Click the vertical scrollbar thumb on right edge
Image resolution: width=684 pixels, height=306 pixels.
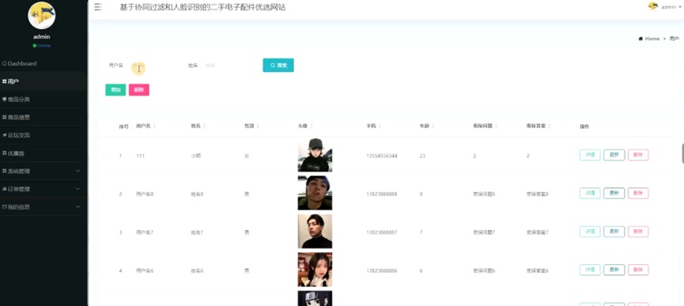[x=682, y=154]
